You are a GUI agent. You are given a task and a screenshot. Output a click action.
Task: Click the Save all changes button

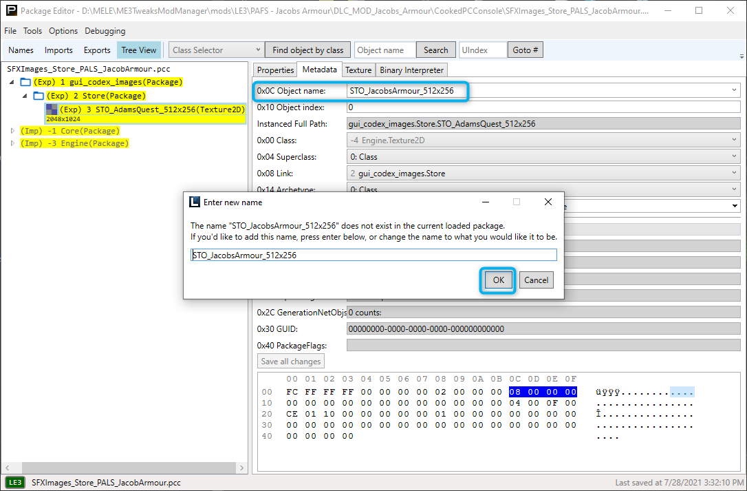(x=290, y=362)
